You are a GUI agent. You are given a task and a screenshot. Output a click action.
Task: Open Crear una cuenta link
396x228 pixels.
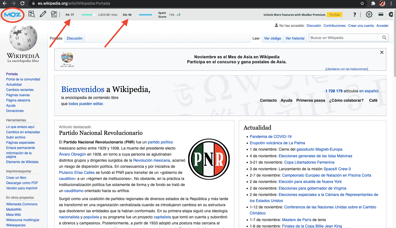pos(361,26)
